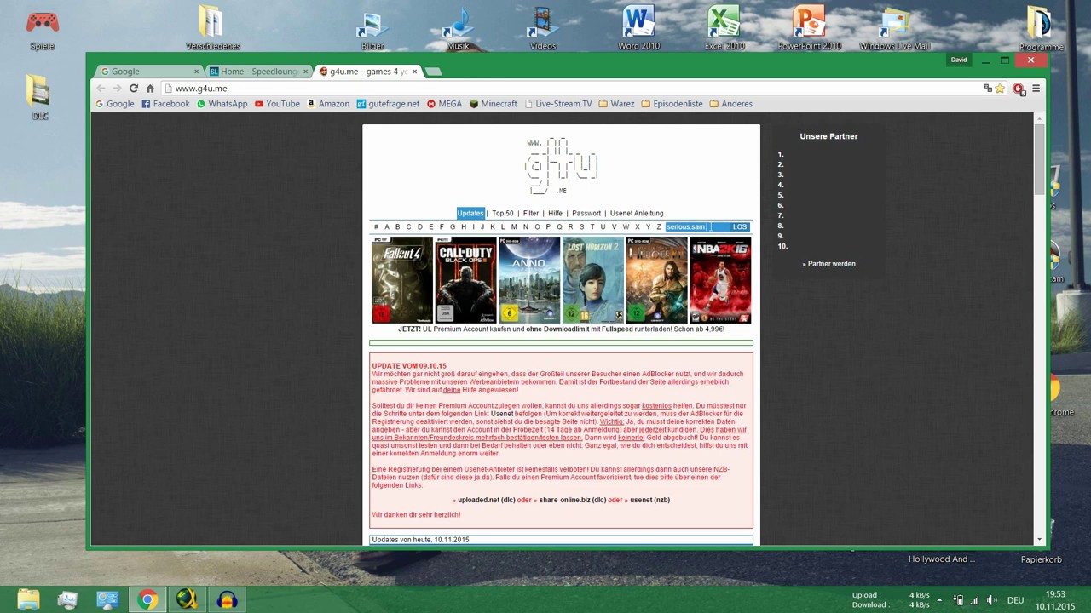Open the Passwort menu item
The width and height of the screenshot is (1091, 613).
pyautogui.click(x=586, y=214)
